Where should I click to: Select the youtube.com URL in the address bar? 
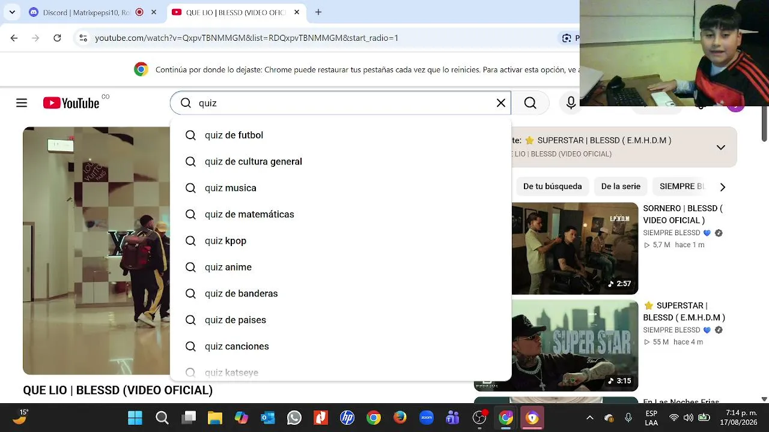coord(246,38)
